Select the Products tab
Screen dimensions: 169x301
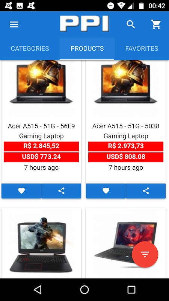tap(87, 49)
